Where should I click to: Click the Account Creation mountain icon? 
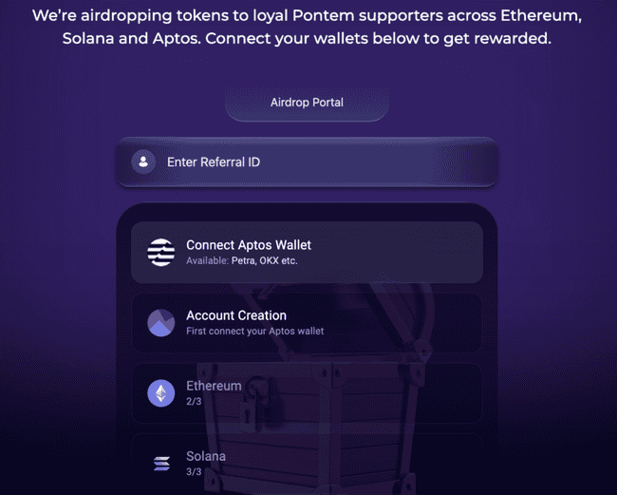tap(161, 323)
